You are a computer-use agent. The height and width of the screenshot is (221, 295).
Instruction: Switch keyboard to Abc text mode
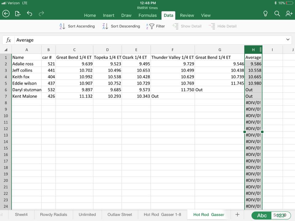pos(262,215)
